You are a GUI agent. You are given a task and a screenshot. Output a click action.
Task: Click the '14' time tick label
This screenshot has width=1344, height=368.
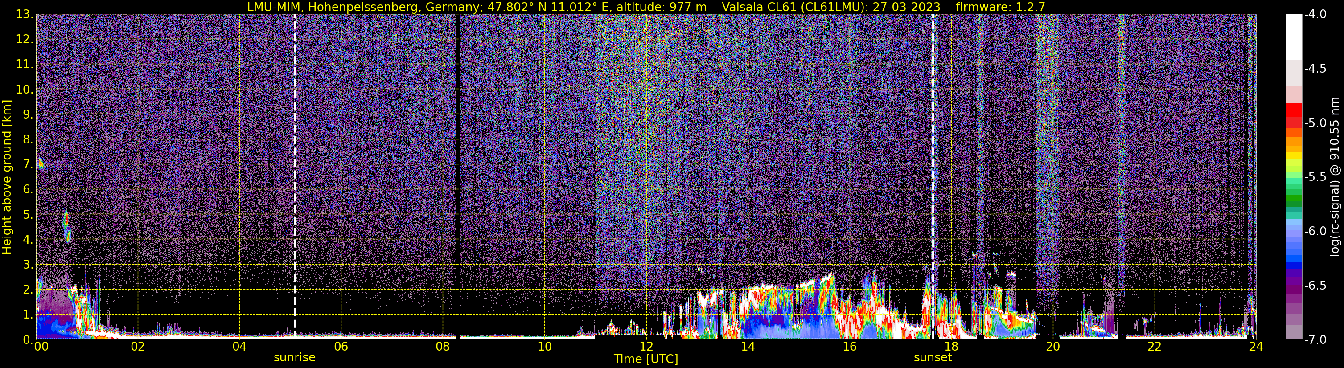pyautogui.click(x=748, y=347)
